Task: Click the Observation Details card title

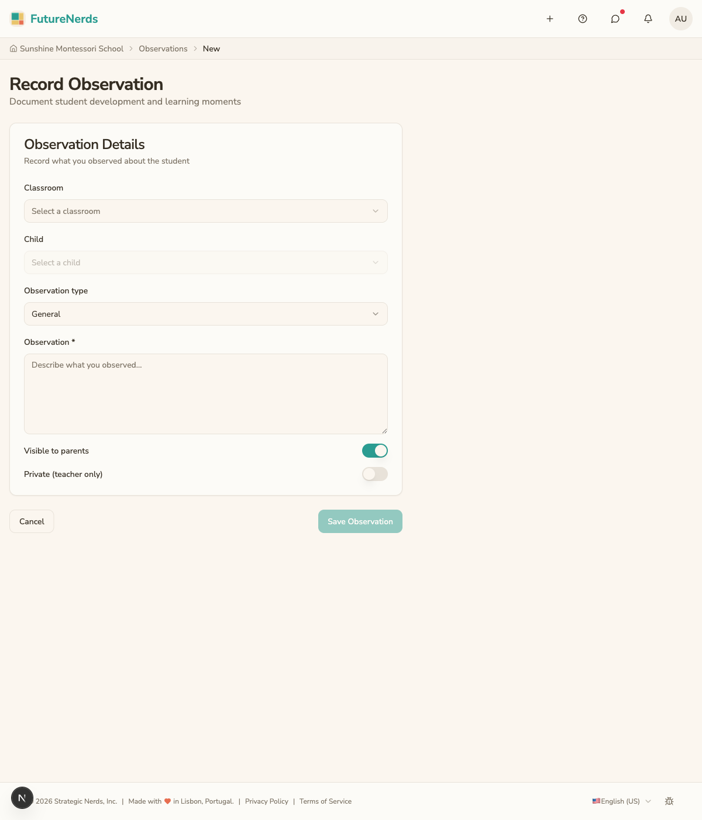Action: point(84,144)
